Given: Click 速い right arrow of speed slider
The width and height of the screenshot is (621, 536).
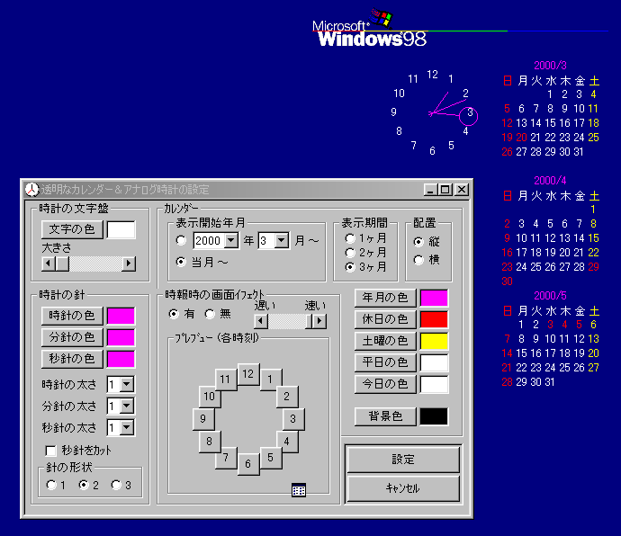Looking at the screenshot, I should tap(319, 321).
